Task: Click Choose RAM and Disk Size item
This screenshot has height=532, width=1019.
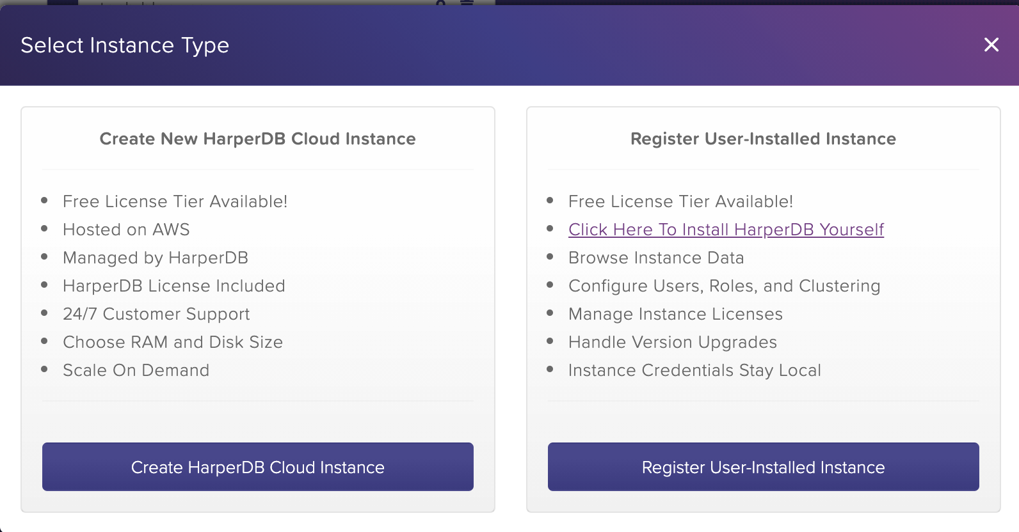Action: [173, 342]
